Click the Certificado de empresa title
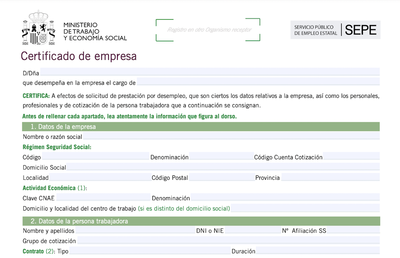Screen dimensions: 400x258 [x=79, y=56]
